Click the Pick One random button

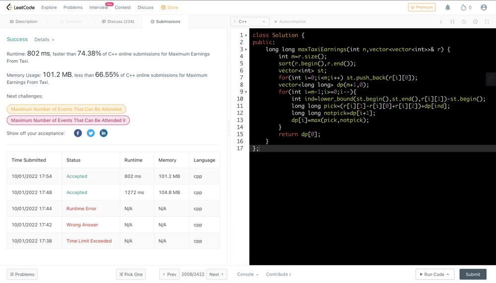pyautogui.click(x=131, y=274)
